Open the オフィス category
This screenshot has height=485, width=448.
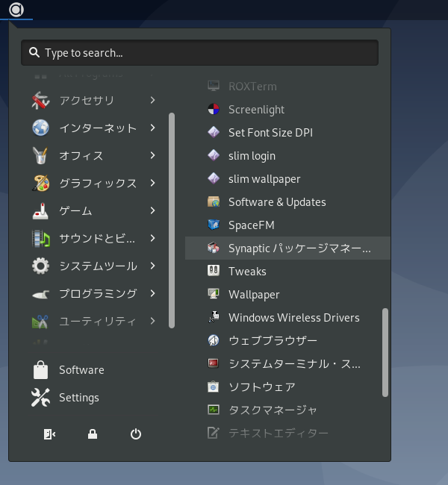[x=93, y=155]
